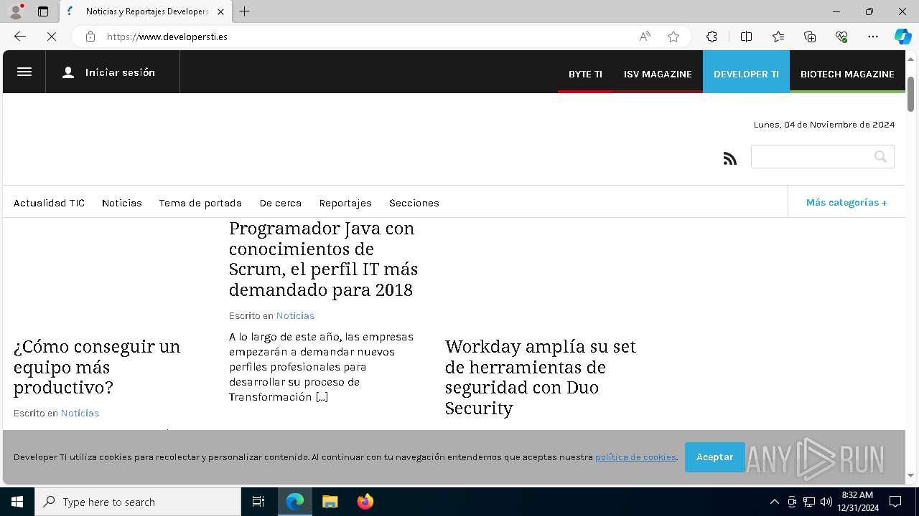Viewport: 919px width, 516px height.
Task: Open the De cerca menu item
Action: (x=281, y=203)
